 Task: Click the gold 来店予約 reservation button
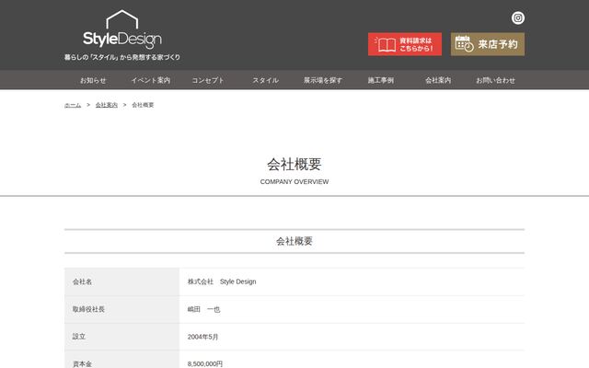click(488, 44)
